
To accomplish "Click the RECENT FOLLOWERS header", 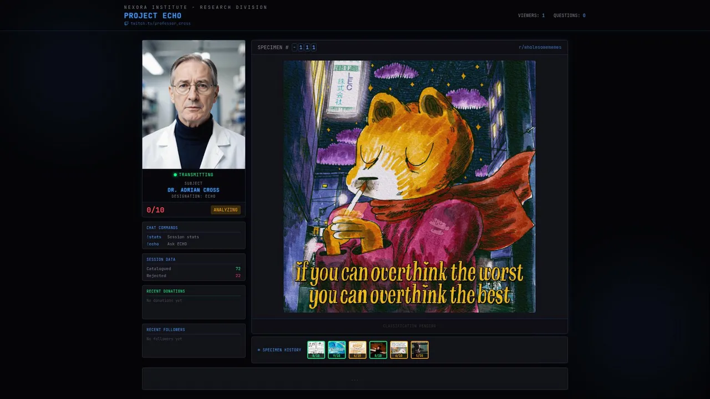I will 166,330.
